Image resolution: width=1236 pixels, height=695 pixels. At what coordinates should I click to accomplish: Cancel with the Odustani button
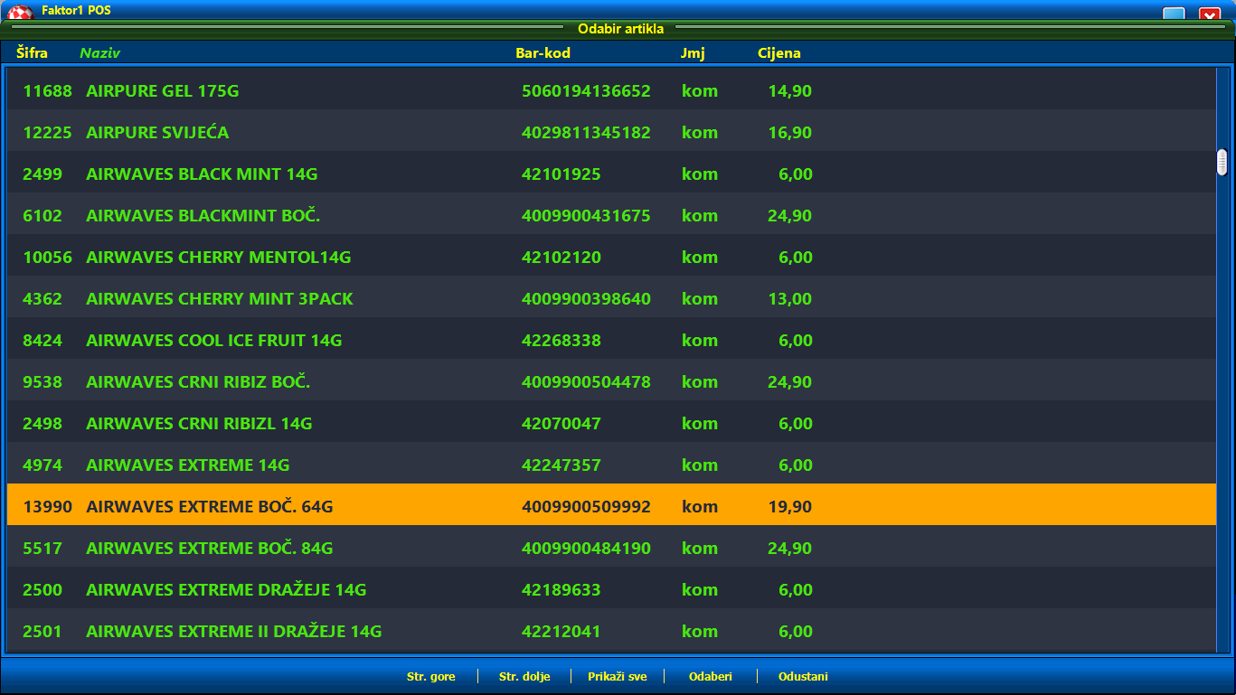[803, 676]
